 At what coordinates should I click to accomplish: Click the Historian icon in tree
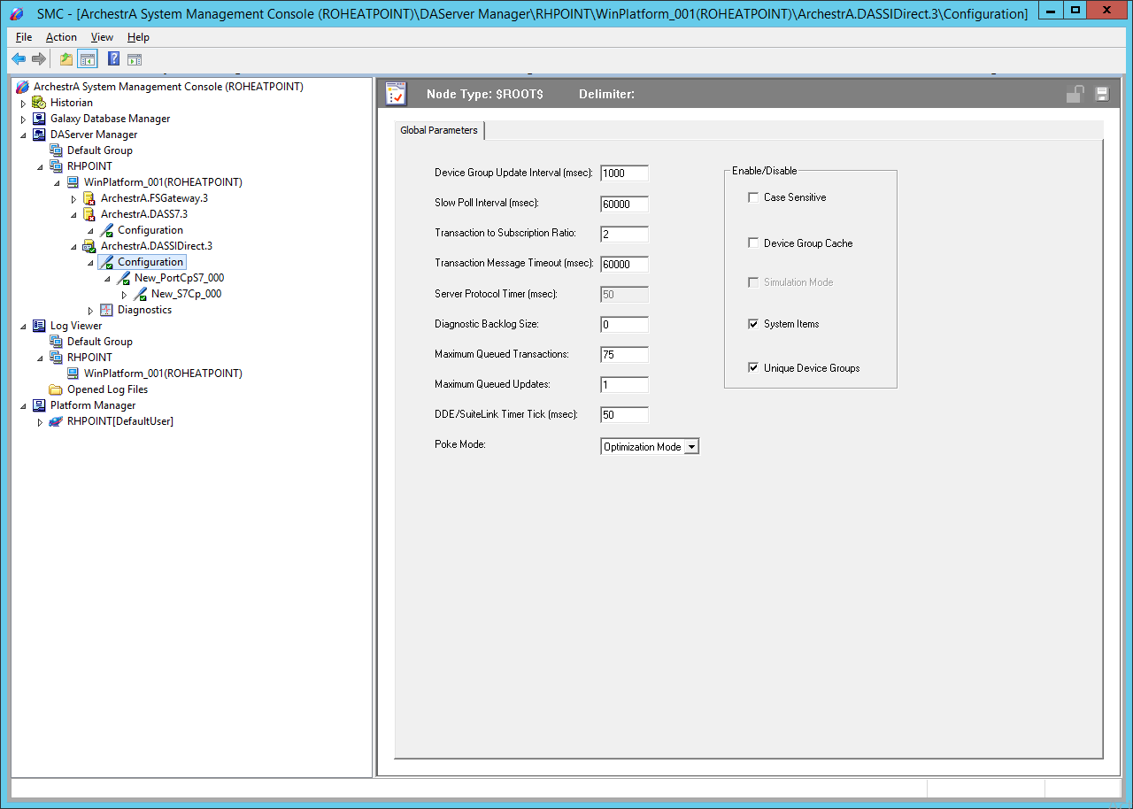(x=39, y=103)
